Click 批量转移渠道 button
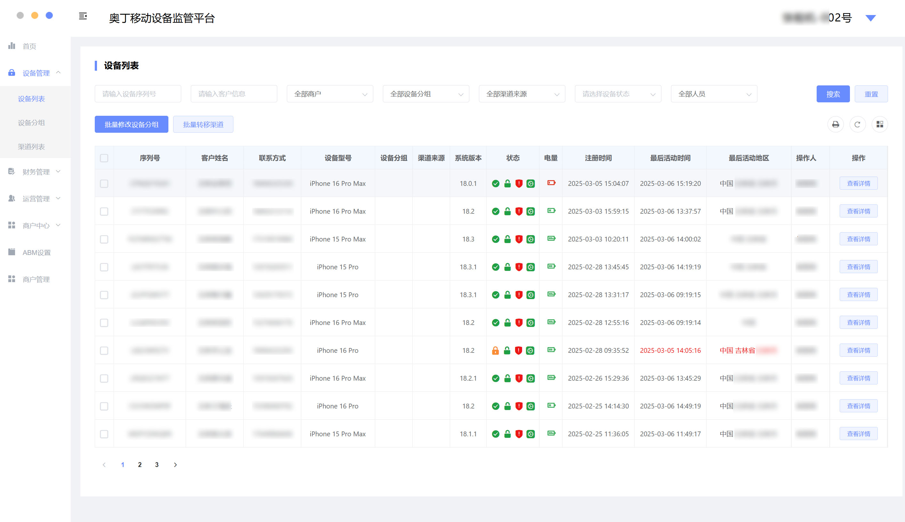 (x=203, y=124)
